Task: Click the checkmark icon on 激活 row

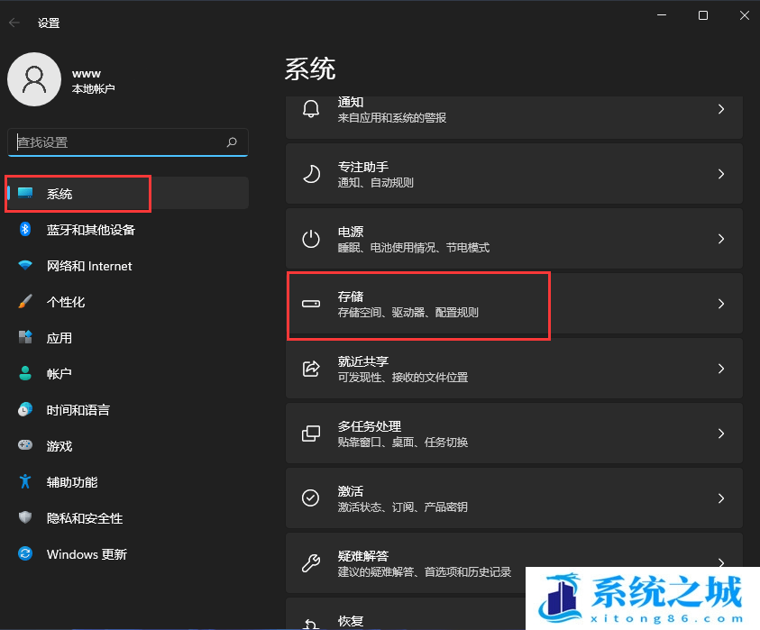Action: tap(311, 498)
